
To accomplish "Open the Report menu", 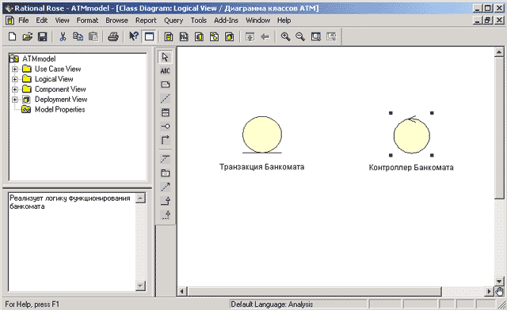I will coord(146,21).
